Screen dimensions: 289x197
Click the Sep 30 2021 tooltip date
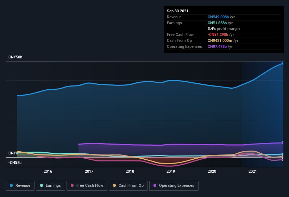[x=177, y=11]
